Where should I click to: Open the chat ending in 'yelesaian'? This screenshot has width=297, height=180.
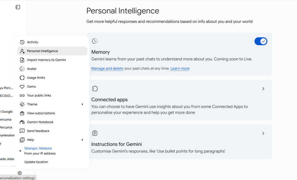tap(7, 135)
